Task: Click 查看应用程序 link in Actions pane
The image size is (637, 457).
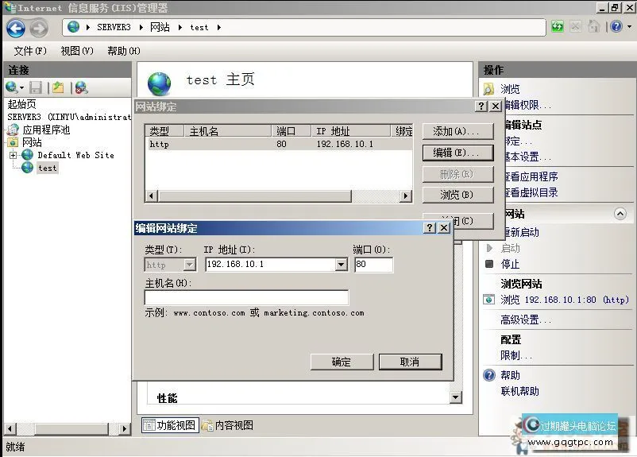Action: point(531,176)
